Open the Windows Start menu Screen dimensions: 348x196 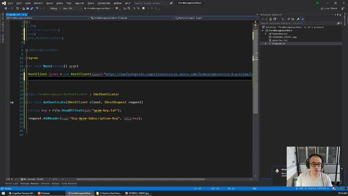click(x=3, y=193)
